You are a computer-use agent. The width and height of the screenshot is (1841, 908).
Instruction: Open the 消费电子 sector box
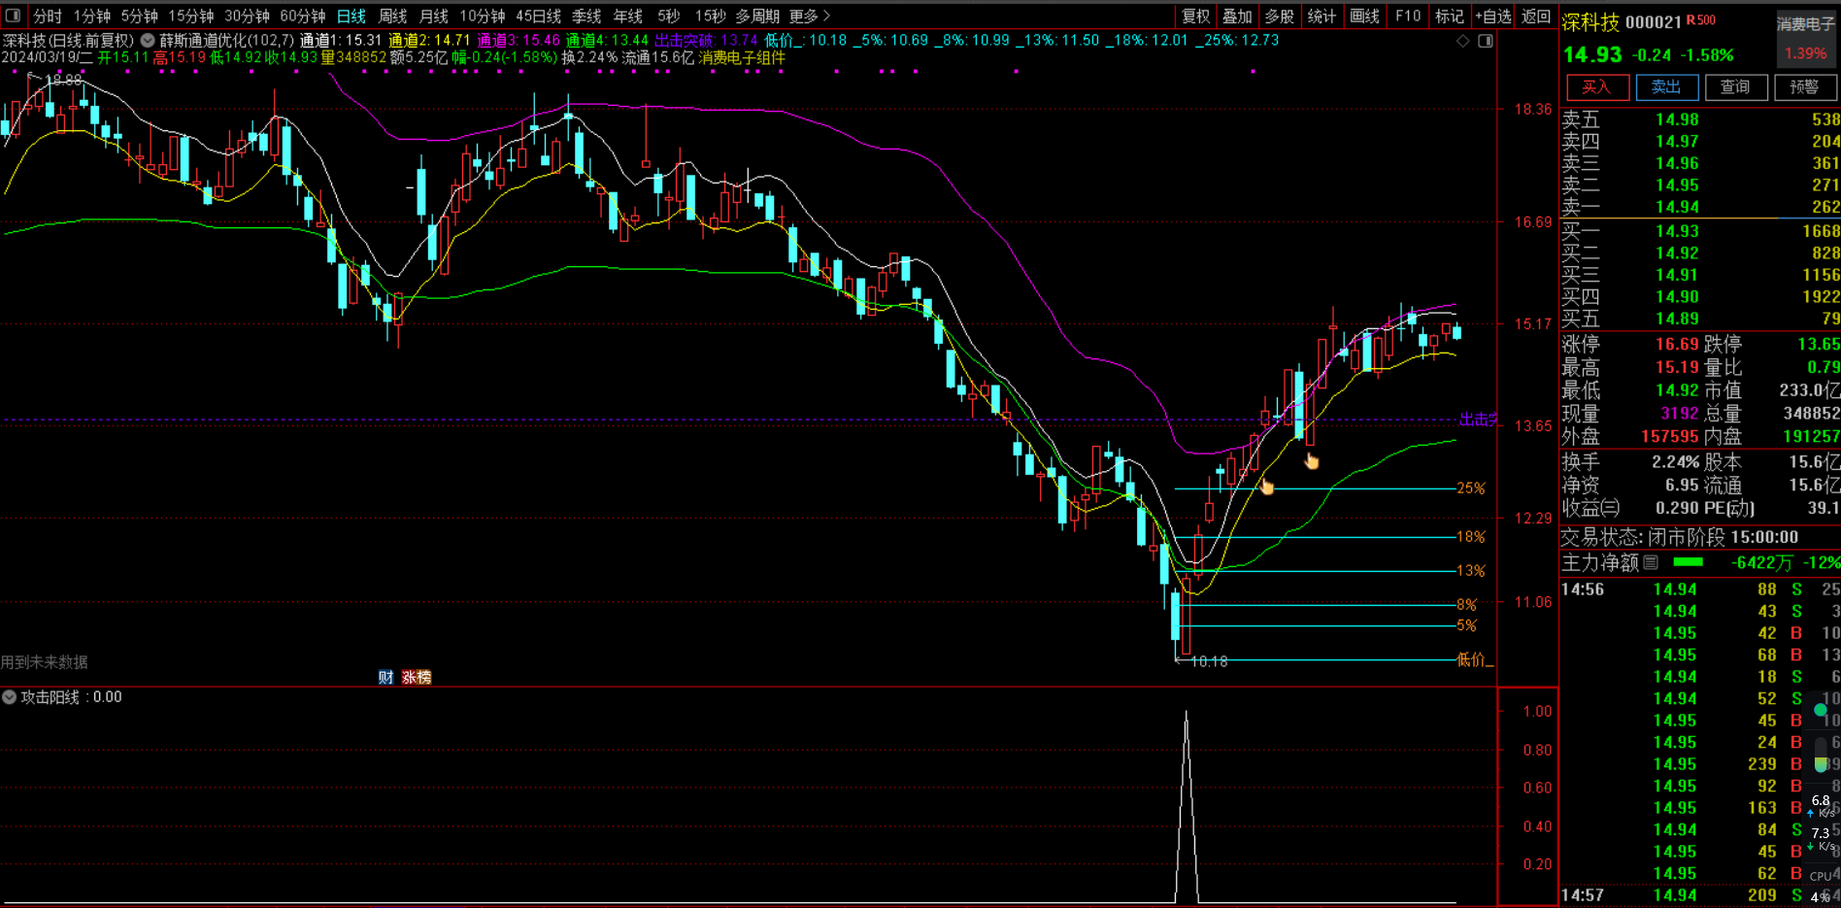1806,39
